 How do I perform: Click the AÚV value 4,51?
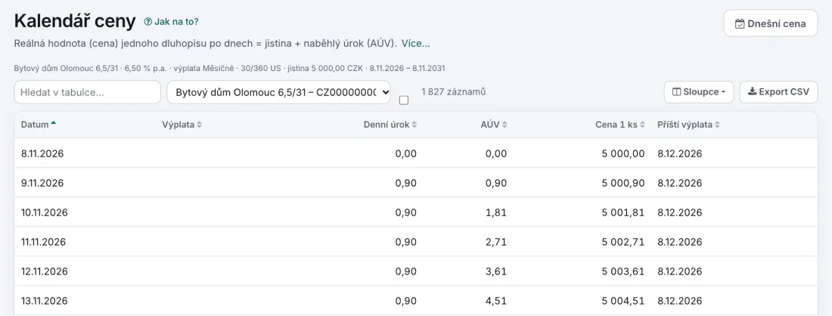(496, 301)
